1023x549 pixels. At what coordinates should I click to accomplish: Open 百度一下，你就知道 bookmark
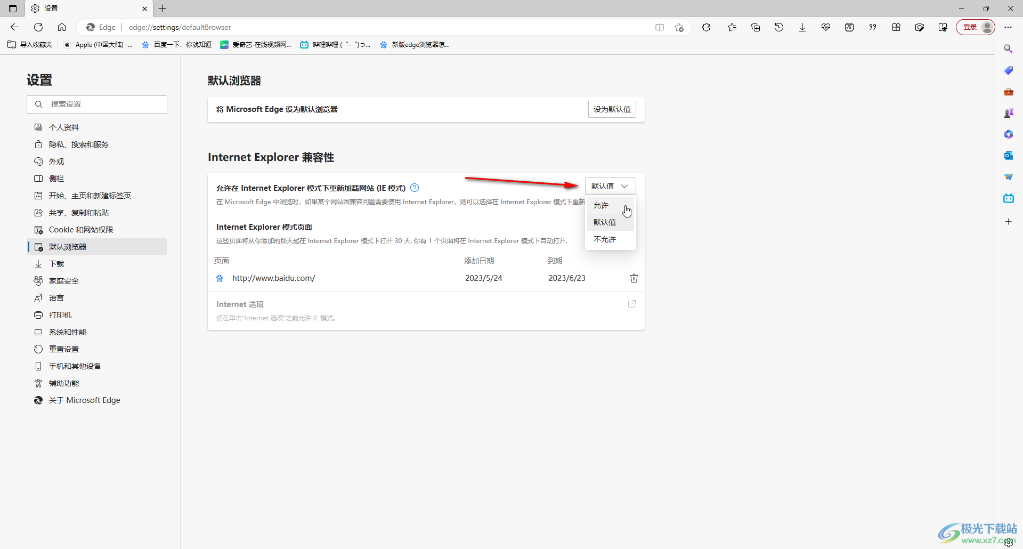click(x=177, y=45)
